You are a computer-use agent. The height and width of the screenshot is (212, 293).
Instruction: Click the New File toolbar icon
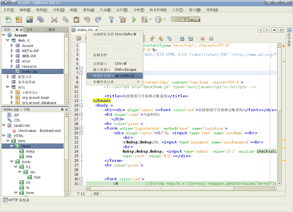(x=8, y=19)
